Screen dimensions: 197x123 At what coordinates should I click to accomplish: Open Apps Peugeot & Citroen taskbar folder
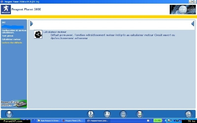[48, 121]
